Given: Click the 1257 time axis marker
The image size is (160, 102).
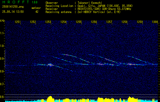Looking at the screenshot, I should click(x=109, y=22).
